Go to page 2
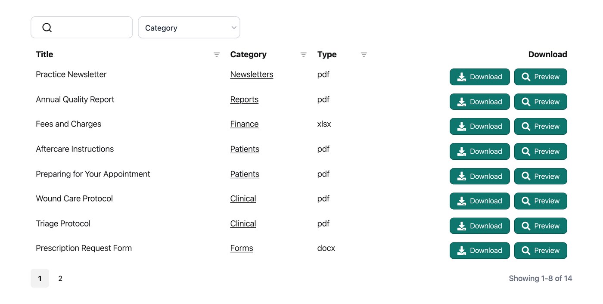603x304 pixels. point(60,278)
